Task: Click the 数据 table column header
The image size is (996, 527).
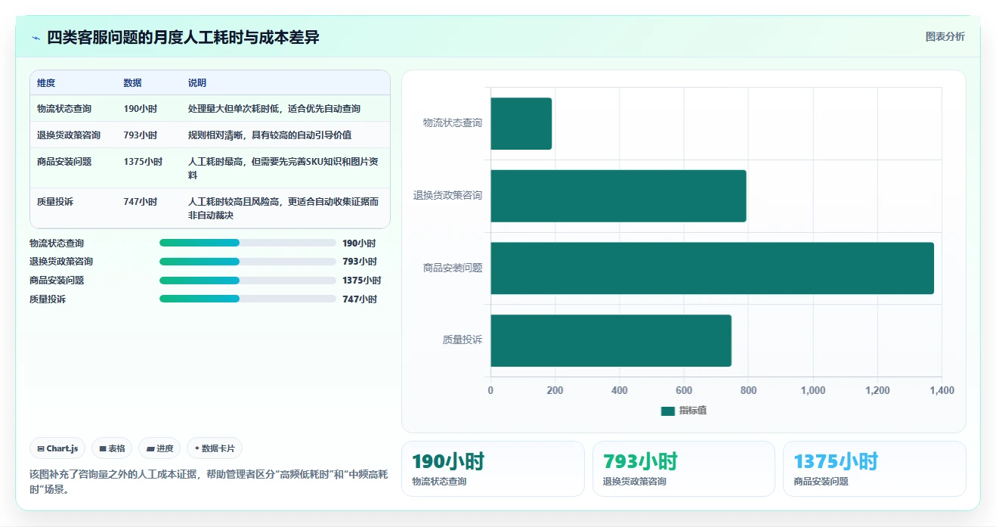Action: pyautogui.click(x=133, y=83)
